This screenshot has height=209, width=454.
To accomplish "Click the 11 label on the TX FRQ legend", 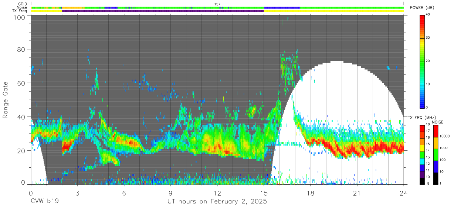I will [428, 170].
